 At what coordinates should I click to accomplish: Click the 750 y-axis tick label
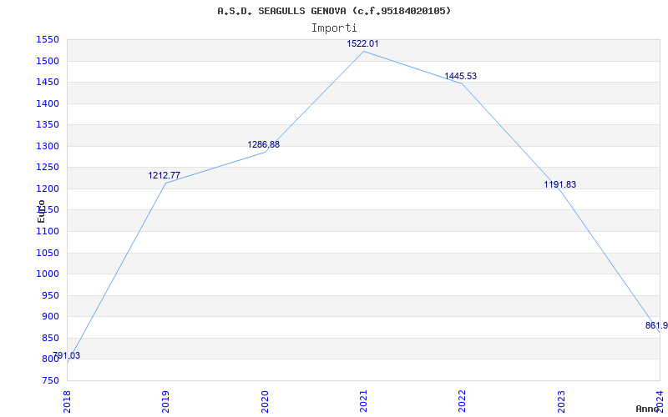click(50, 380)
